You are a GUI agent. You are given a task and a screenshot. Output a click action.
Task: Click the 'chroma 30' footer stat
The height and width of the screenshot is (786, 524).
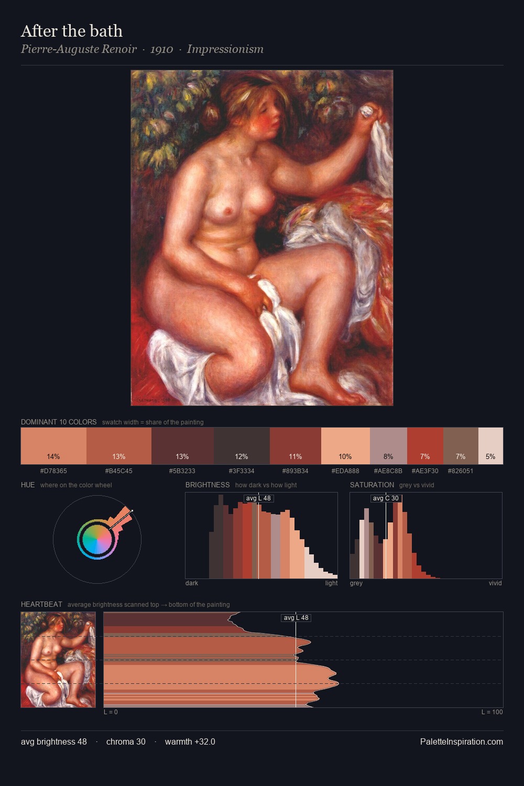coord(126,741)
